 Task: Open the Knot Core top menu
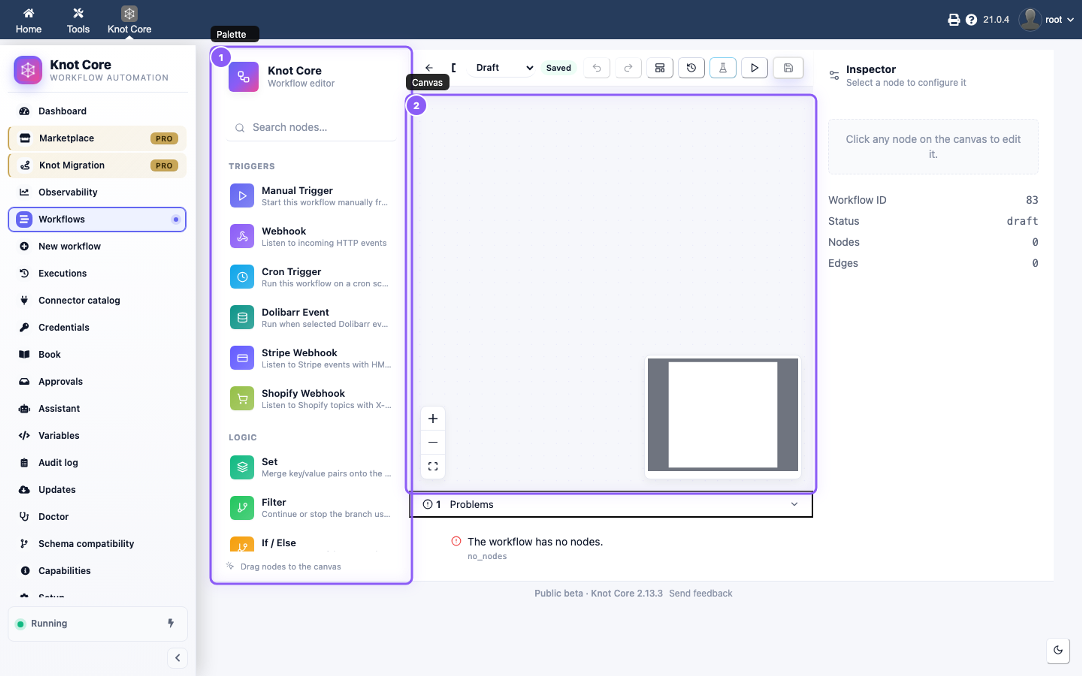129,20
